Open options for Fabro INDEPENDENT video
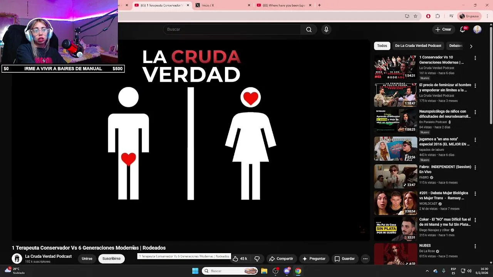 [x=475, y=168]
